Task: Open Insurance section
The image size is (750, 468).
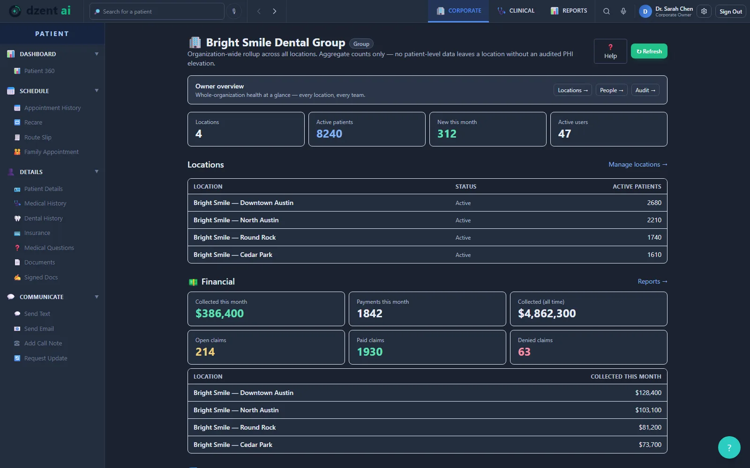Action: pos(37,233)
